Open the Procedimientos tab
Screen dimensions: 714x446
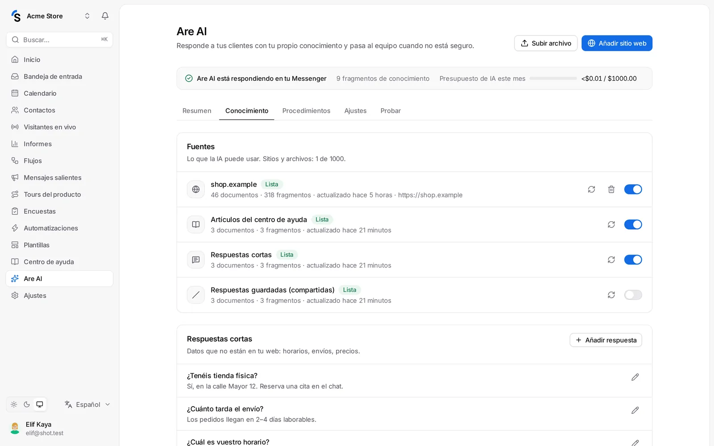(x=306, y=111)
